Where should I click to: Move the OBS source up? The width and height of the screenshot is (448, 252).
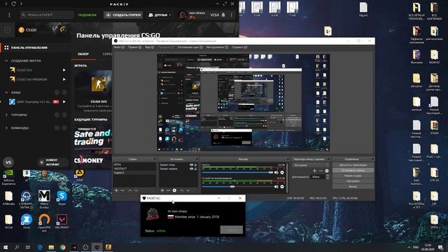pos(182,190)
